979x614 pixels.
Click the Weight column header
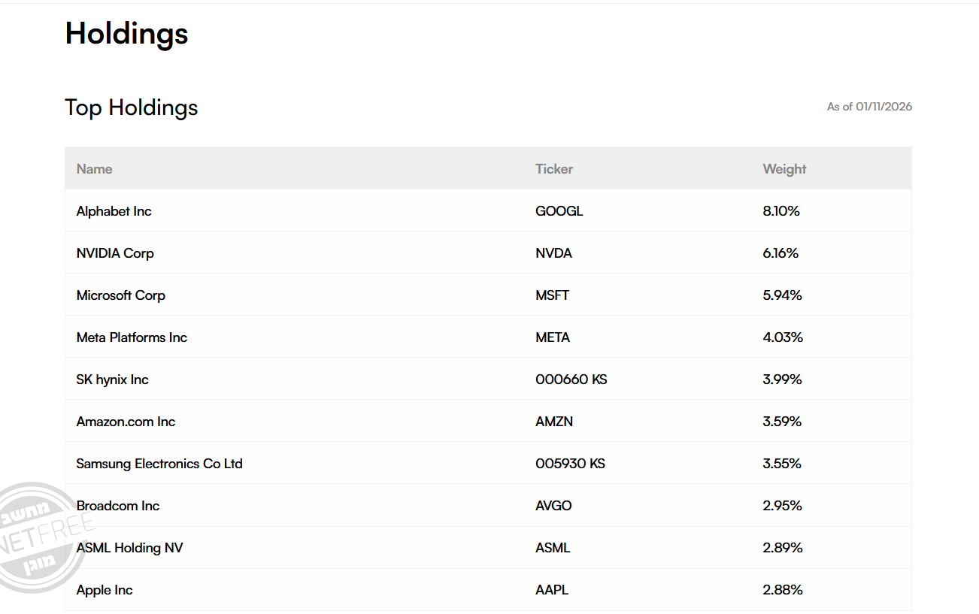pyautogui.click(x=784, y=169)
